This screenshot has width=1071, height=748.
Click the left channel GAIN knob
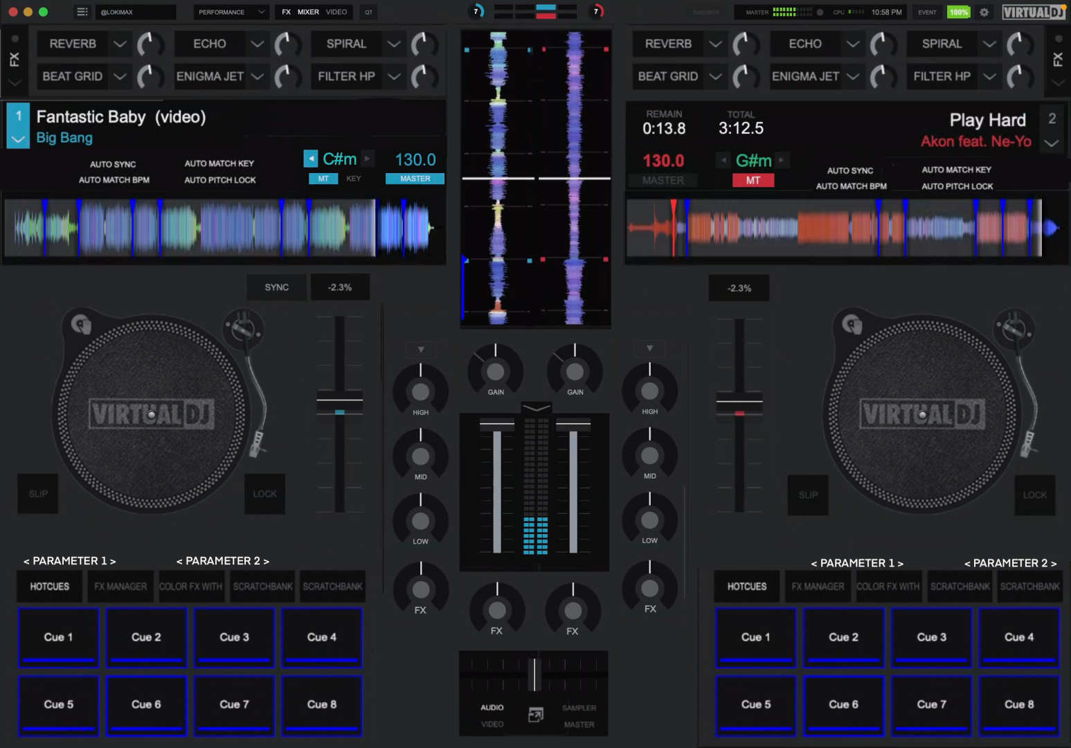(496, 371)
